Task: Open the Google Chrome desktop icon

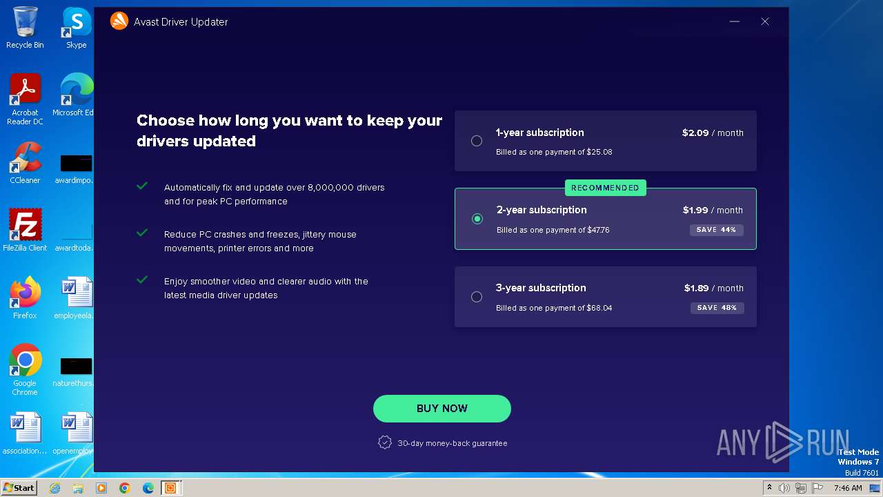Action: click(25, 369)
